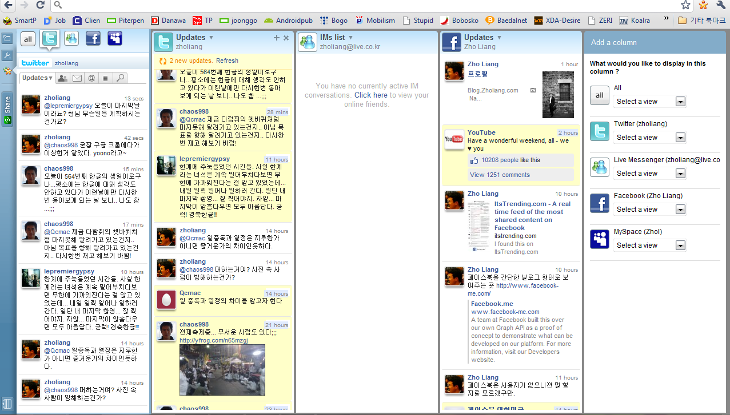
Task: Reload the page with the refresh icon
Action: pyautogui.click(x=40, y=5)
